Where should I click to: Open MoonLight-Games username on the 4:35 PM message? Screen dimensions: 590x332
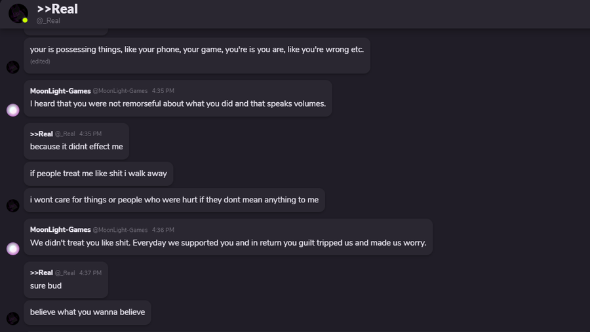60,91
